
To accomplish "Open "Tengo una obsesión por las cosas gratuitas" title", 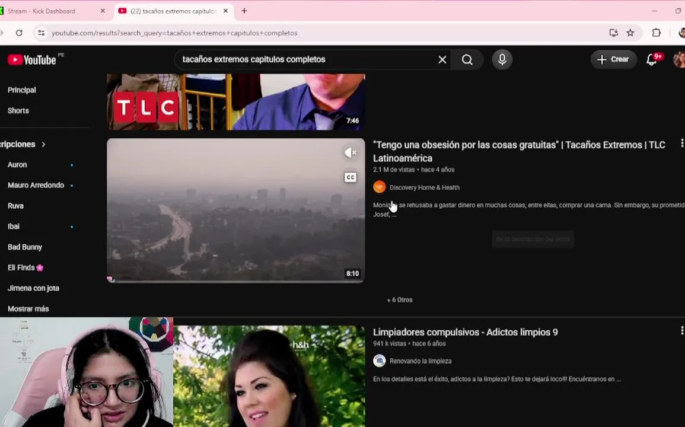I will click(519, 151).
